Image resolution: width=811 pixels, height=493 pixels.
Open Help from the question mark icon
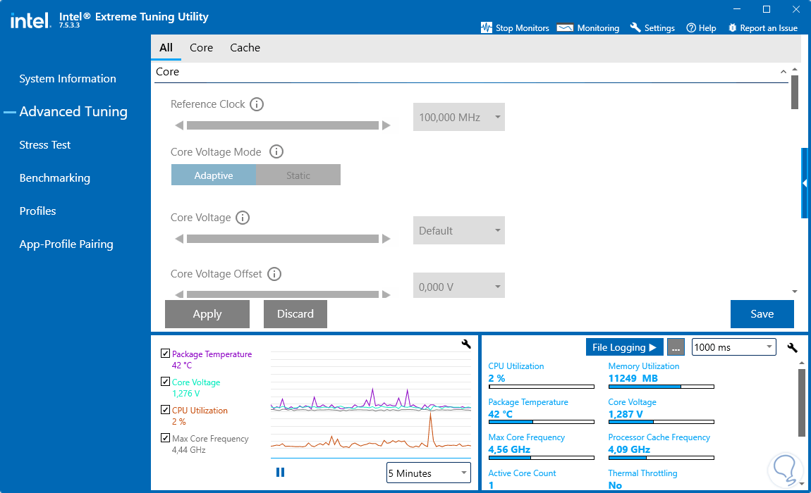click(691, 28)
